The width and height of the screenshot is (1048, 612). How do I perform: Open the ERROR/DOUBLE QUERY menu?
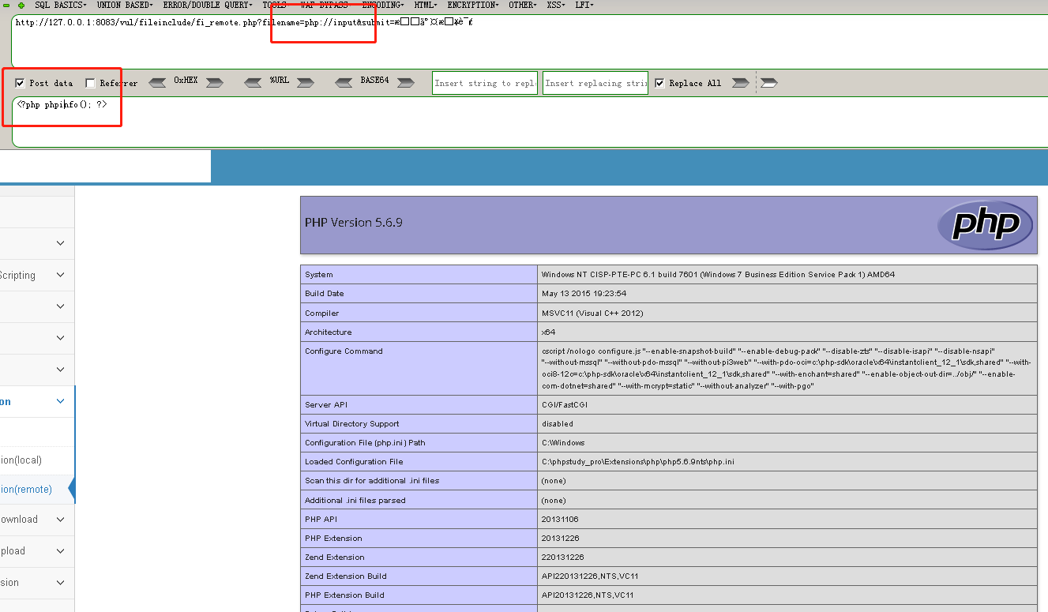click(208, 5)
